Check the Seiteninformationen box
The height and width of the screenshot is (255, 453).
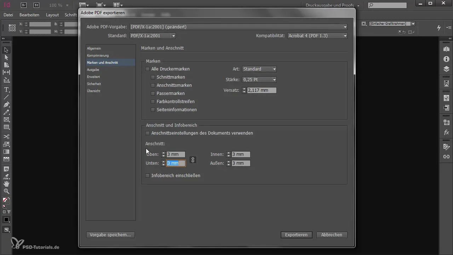[x=153, y=110]
